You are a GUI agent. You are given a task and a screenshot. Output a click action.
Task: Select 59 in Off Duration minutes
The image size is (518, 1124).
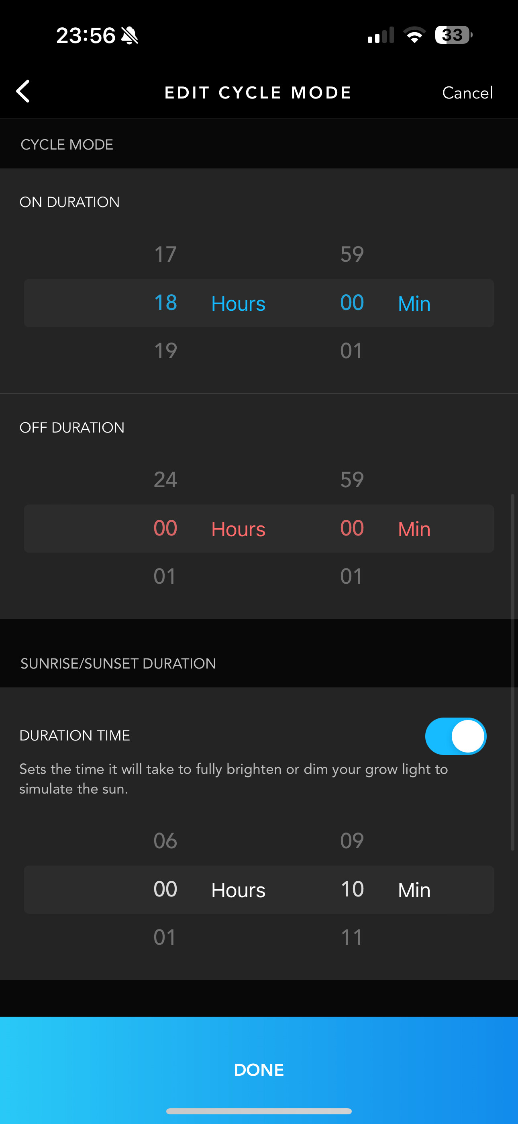(352, 480)
